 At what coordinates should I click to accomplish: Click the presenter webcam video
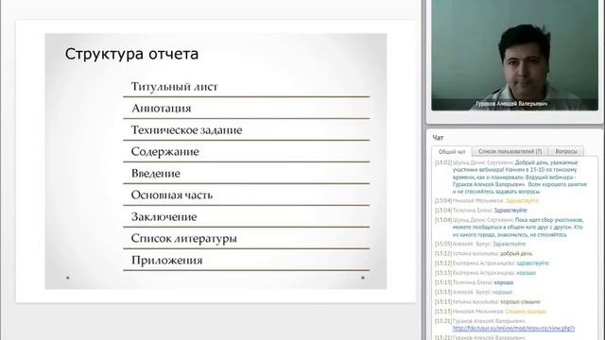[x=514, y=56]
